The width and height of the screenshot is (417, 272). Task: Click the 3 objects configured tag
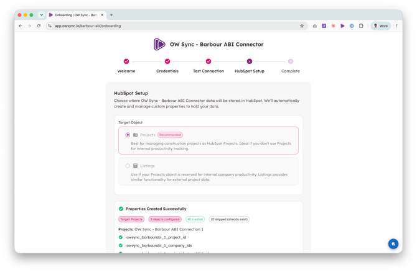[165, 219]
